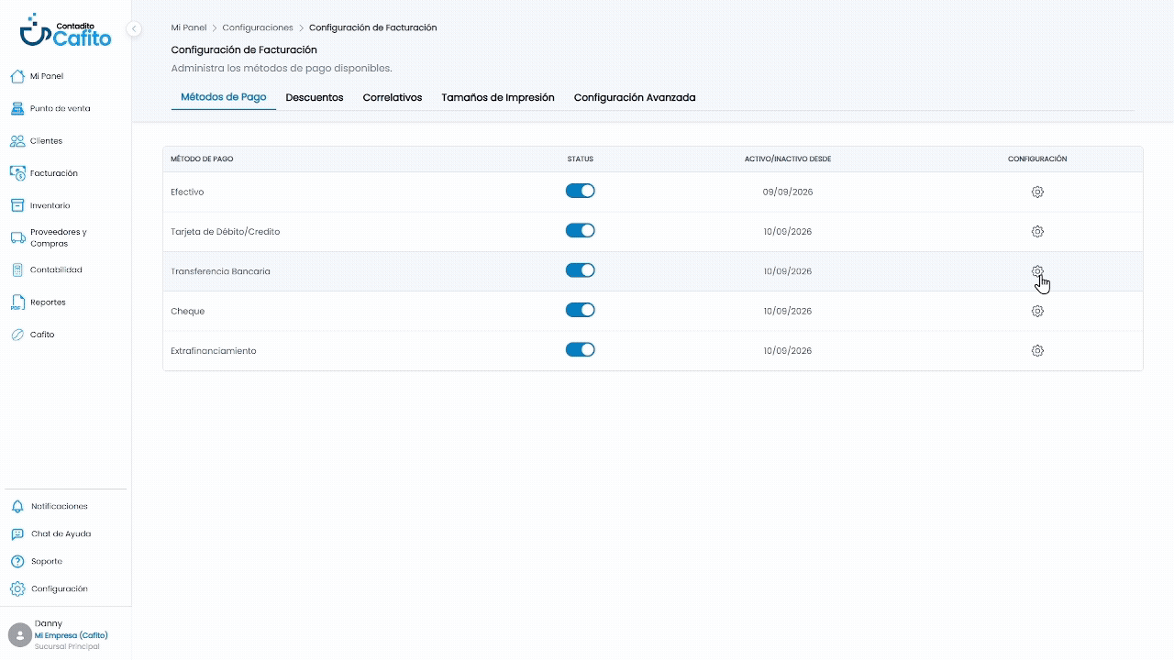Image resolution: width=1174 pixels, height=660 pixels.
Task: Go to Mi Panel breadcrumb link
Action: click(x=189, y=27)
